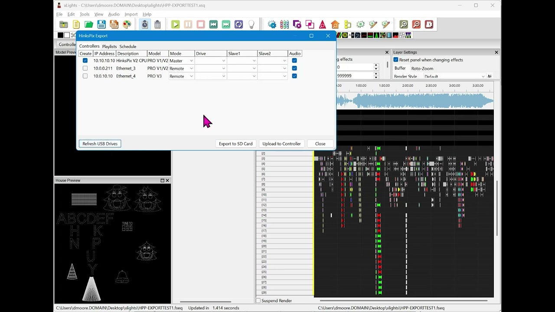Toggle Audio checkbox for Ethernet_4 row

(x=294, y=76)
